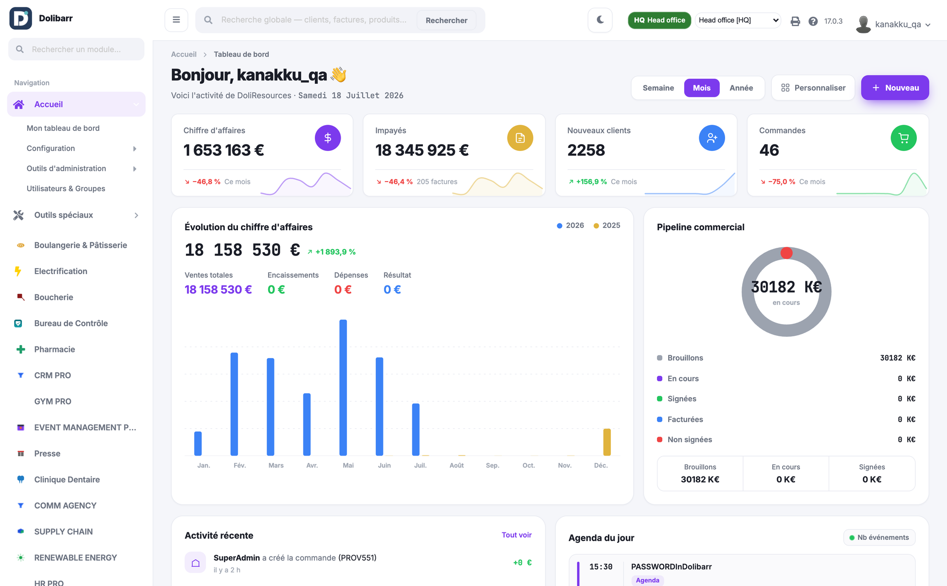Open Mon tableau de bord

click(63, 128)
